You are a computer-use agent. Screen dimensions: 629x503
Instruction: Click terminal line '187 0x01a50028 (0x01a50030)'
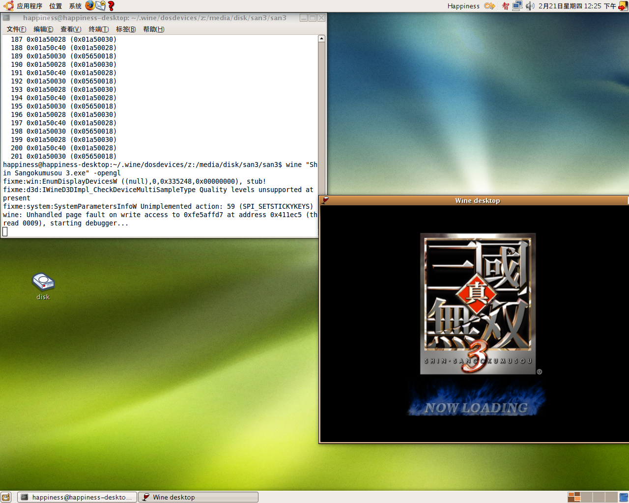64,39
